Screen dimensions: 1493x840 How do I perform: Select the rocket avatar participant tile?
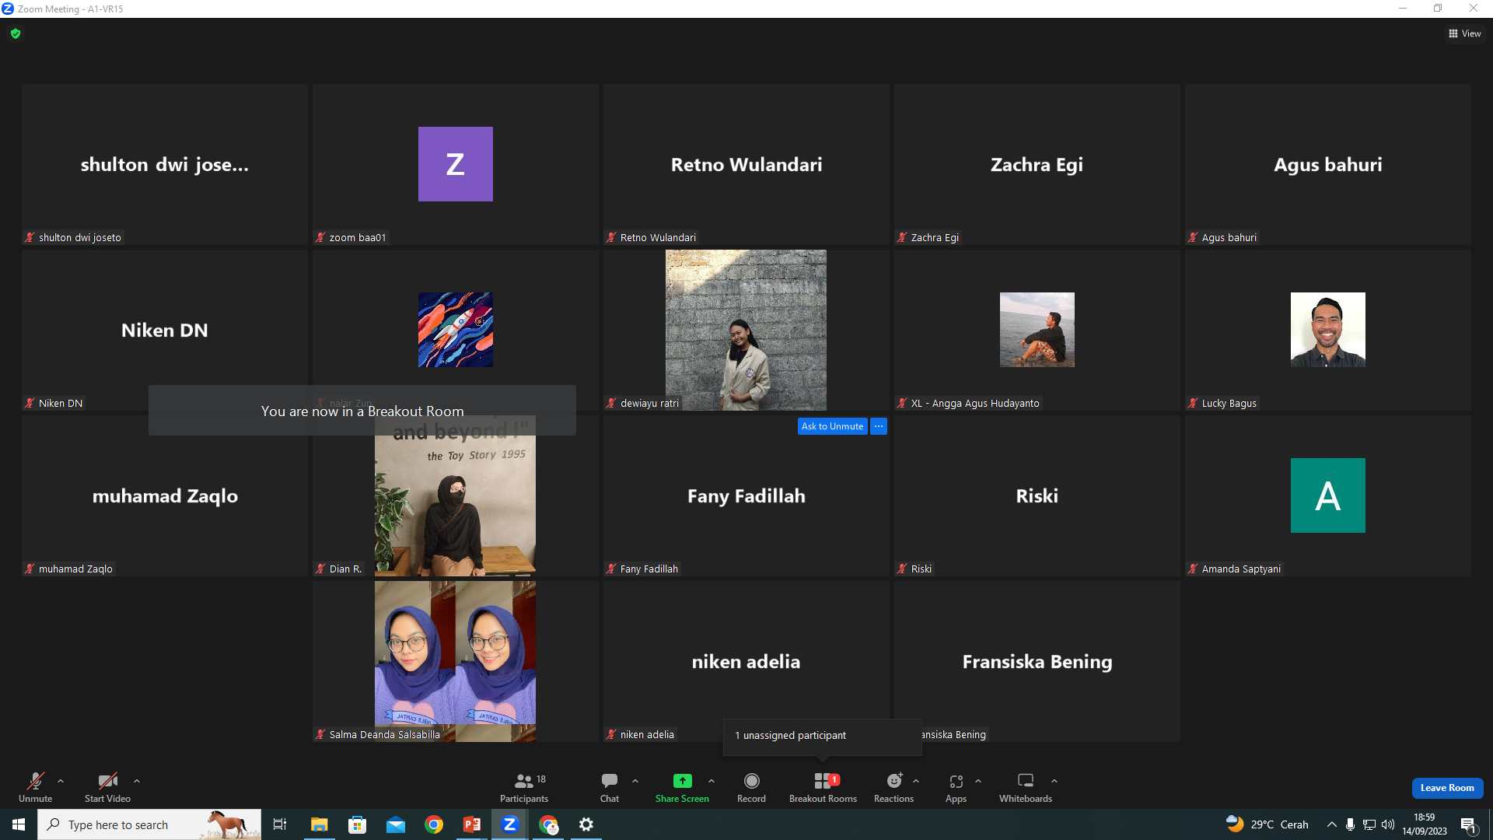[456, 330]
